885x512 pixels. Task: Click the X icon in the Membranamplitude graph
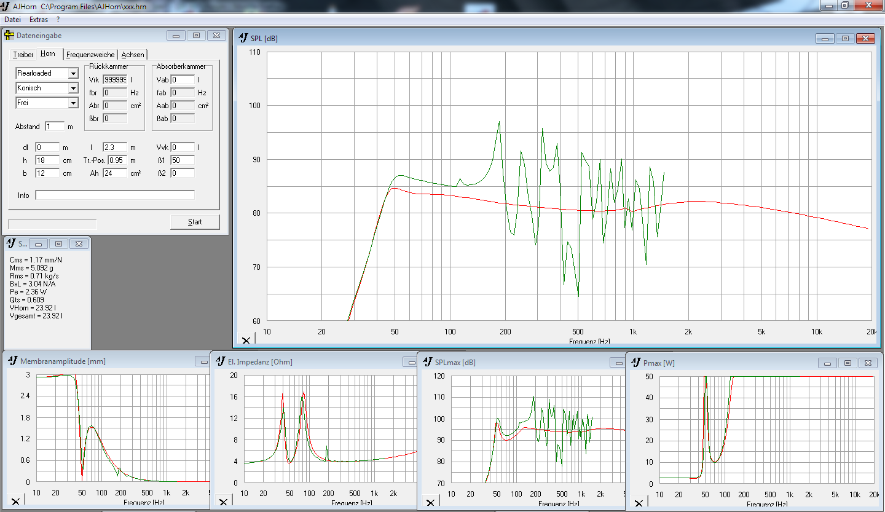pos(15,502)
